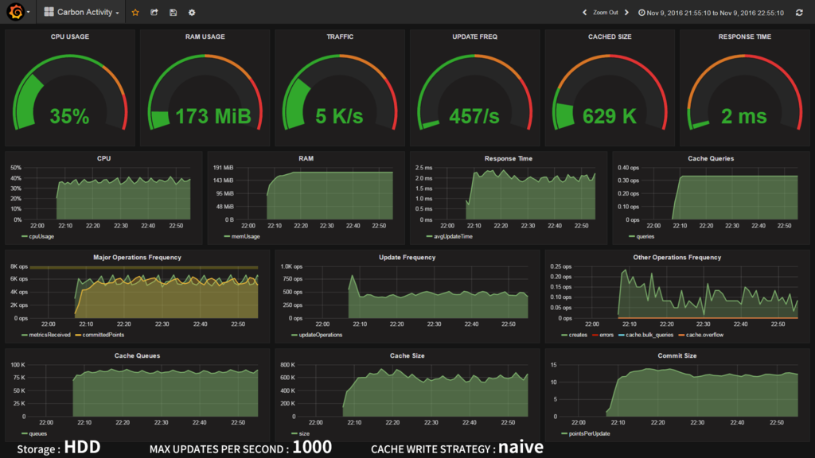The width and height of the screenshot is (815, 458).
Task: Open time range picker Nov 9, 2016
Action: [711, 13]
